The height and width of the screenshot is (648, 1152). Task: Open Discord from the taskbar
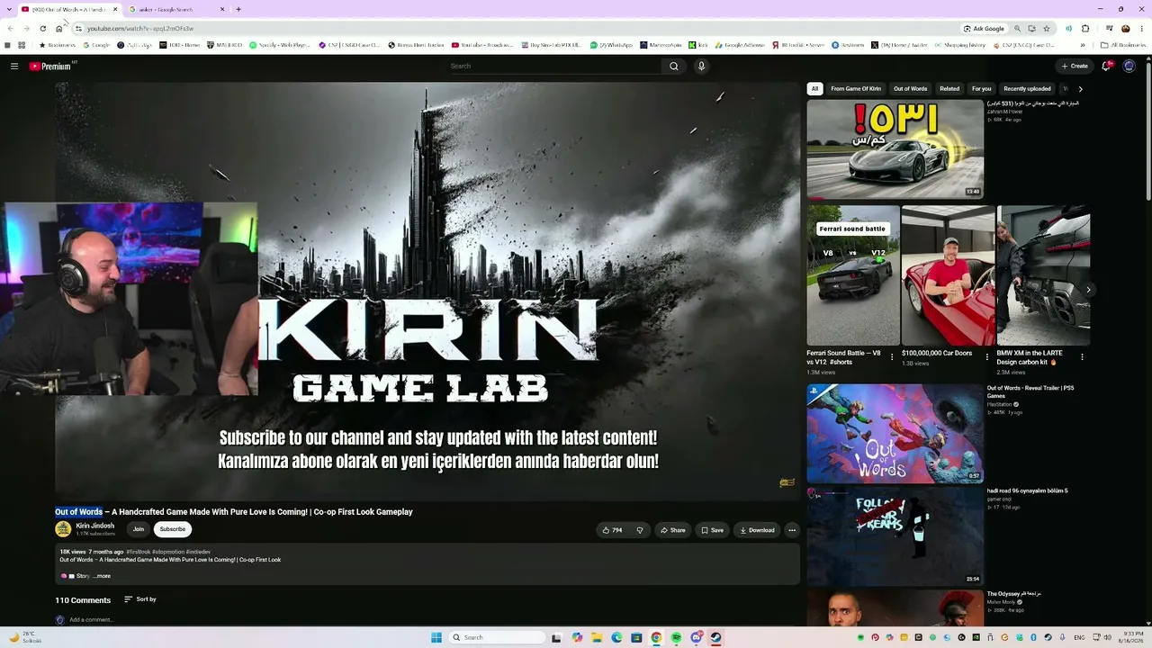coord(696,637)
